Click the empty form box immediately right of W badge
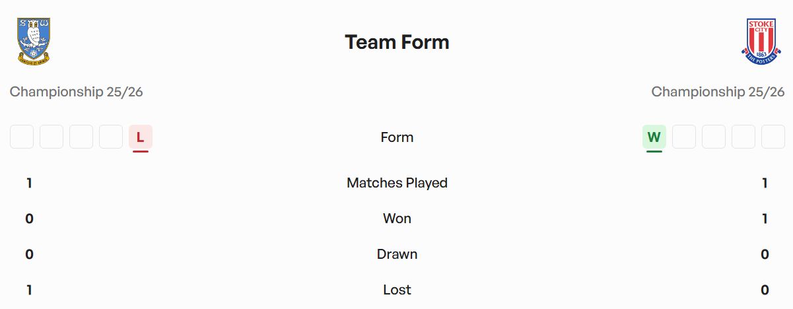Image resolution: width=793 pixels, height=309 pixels. point(684,137)
